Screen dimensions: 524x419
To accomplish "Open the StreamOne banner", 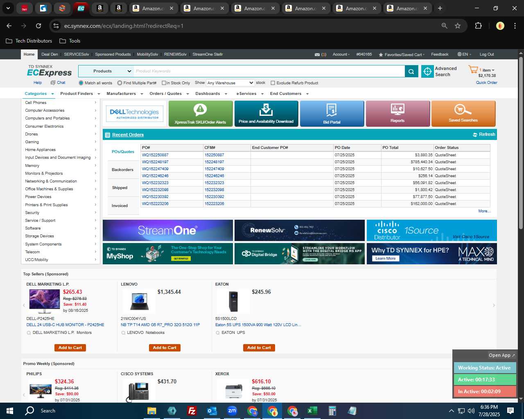I will [168, 230].
